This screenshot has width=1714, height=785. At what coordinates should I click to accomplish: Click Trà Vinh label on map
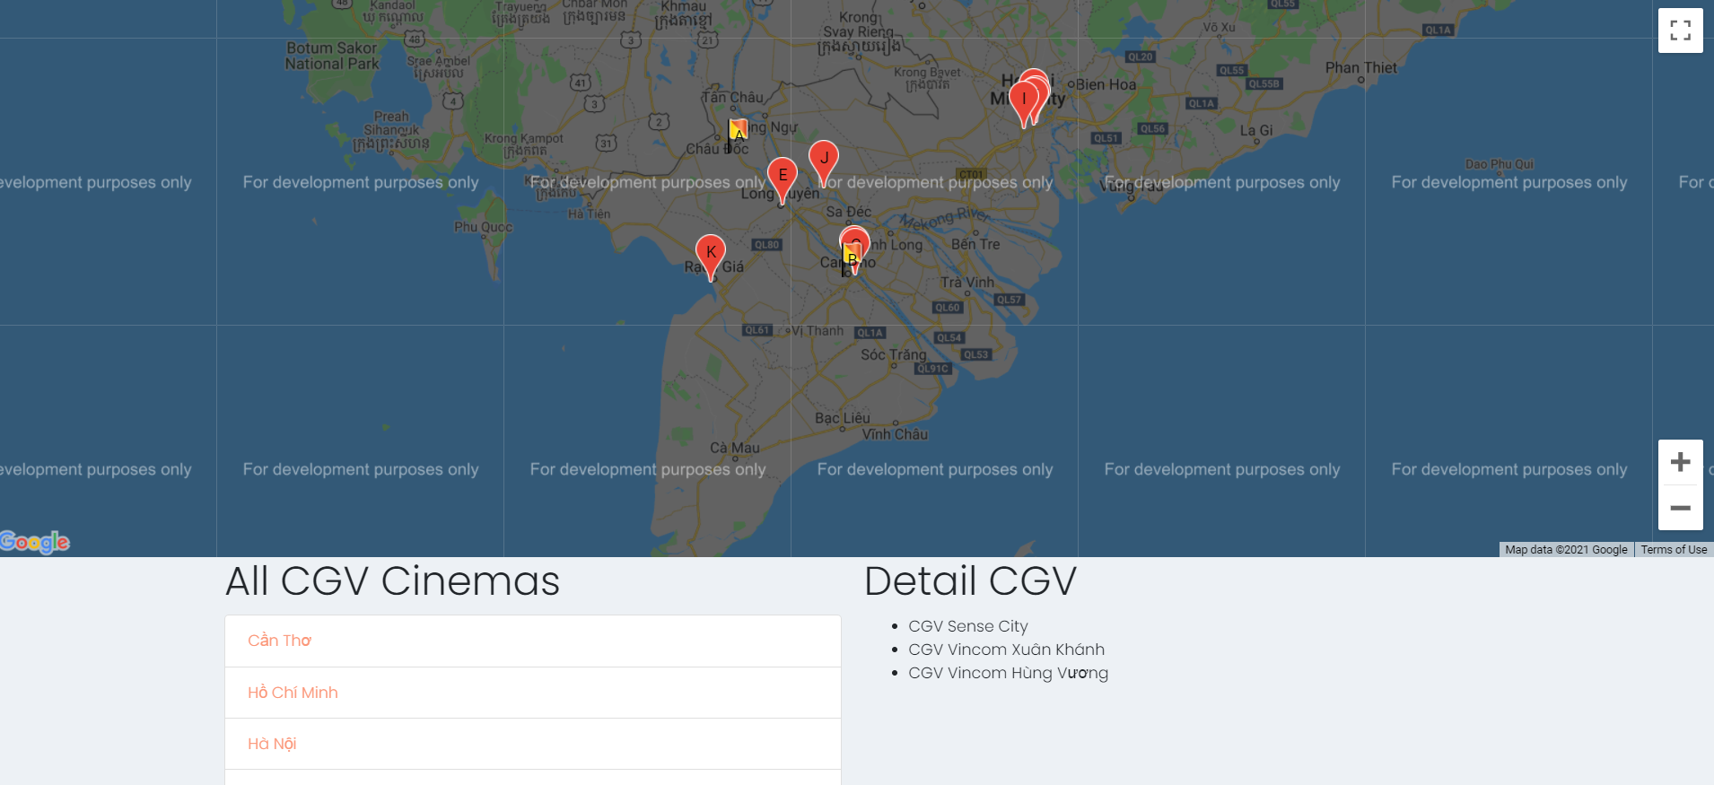coord(966,283)
